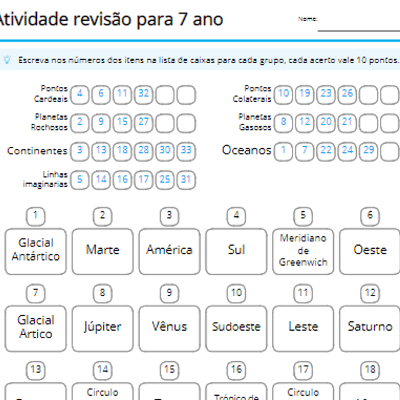Select Pontos Colaterais box containing 26
400x400 pixels.
tap(347, 95)
